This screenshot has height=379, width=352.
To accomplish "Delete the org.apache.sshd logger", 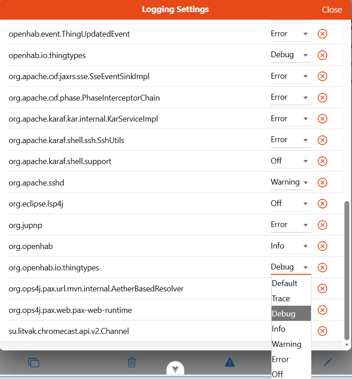I will (322, 182).
